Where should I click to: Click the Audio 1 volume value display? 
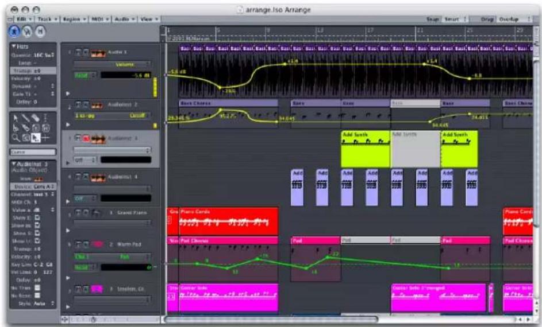click(126, 75)
